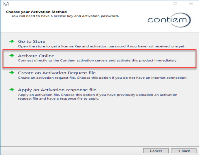Select Create an Activation Request file
The image size is (199, 155).
pos(57,73)
